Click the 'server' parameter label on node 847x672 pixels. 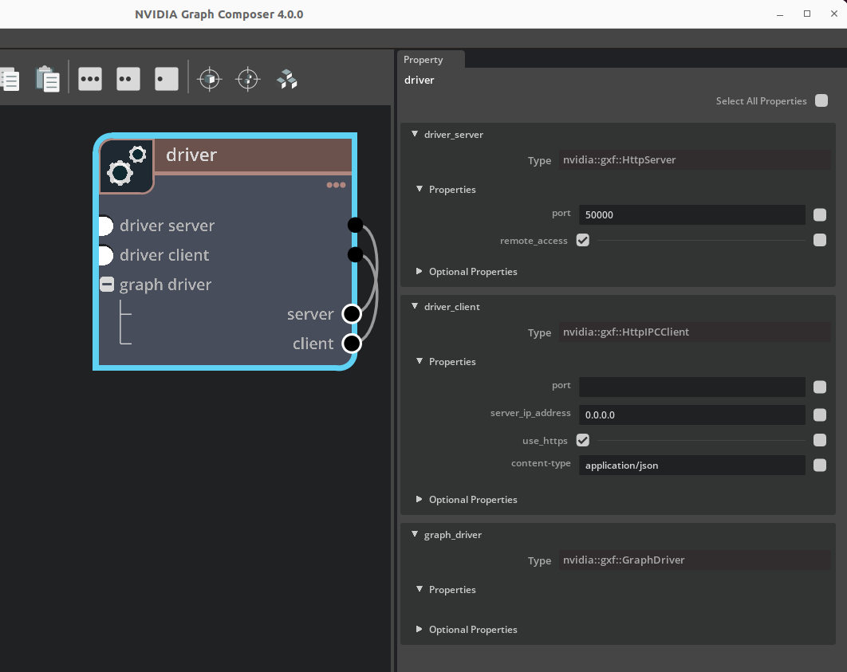coord(310,314)
